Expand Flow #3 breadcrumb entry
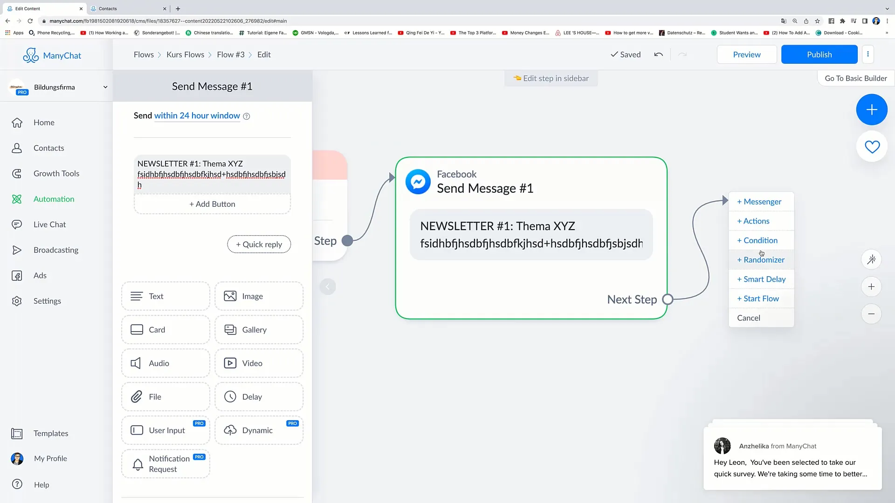 pyautogui.click(x=230, y=54)
